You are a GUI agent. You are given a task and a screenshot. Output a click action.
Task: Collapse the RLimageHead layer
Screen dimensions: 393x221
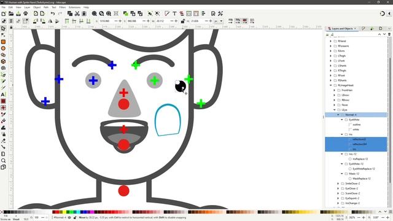(330, 85)
